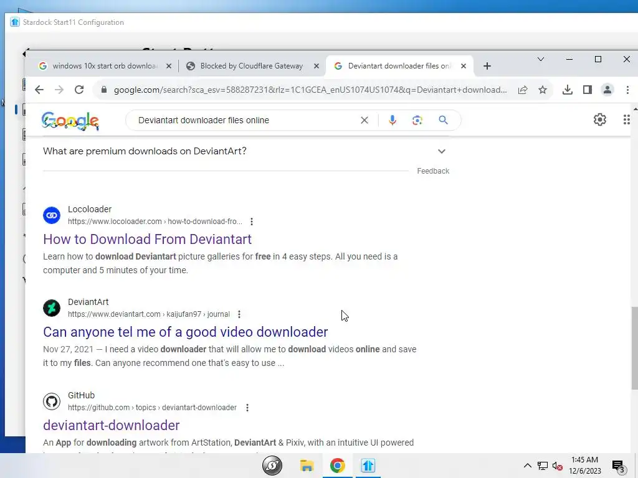Open Chrome downloads panel
The image size is (638, 478).
coord(567,90)
